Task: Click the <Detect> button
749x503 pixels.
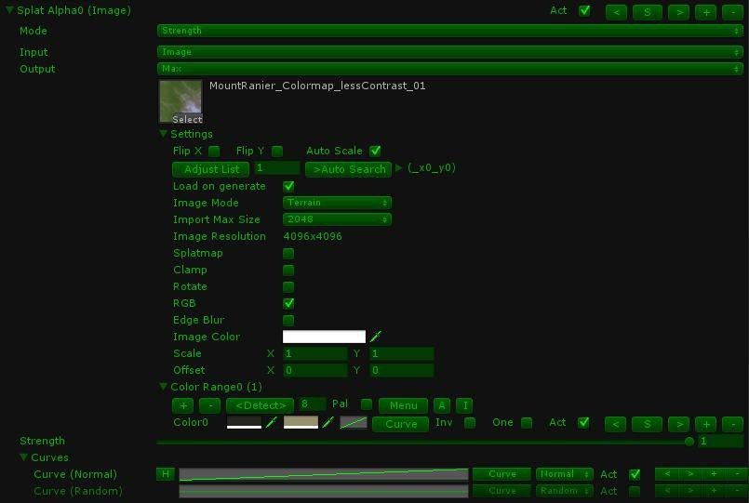Action: pos(260,405)
